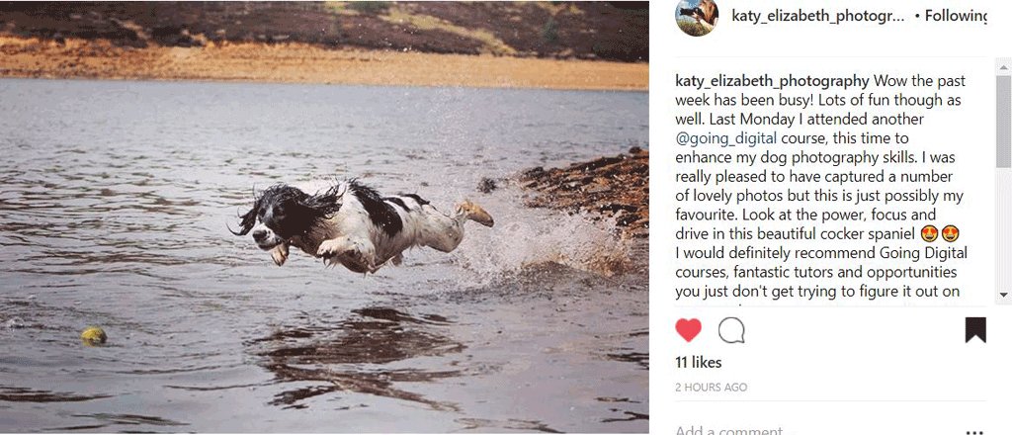Open katy_elizabeth_photography profile avatar
1012x435 pixels.
coord(697,15)
